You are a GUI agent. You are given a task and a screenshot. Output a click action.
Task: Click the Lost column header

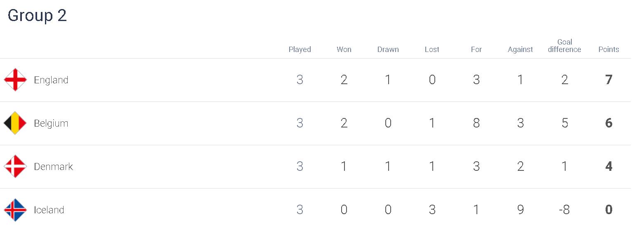(x=432, y=50)
